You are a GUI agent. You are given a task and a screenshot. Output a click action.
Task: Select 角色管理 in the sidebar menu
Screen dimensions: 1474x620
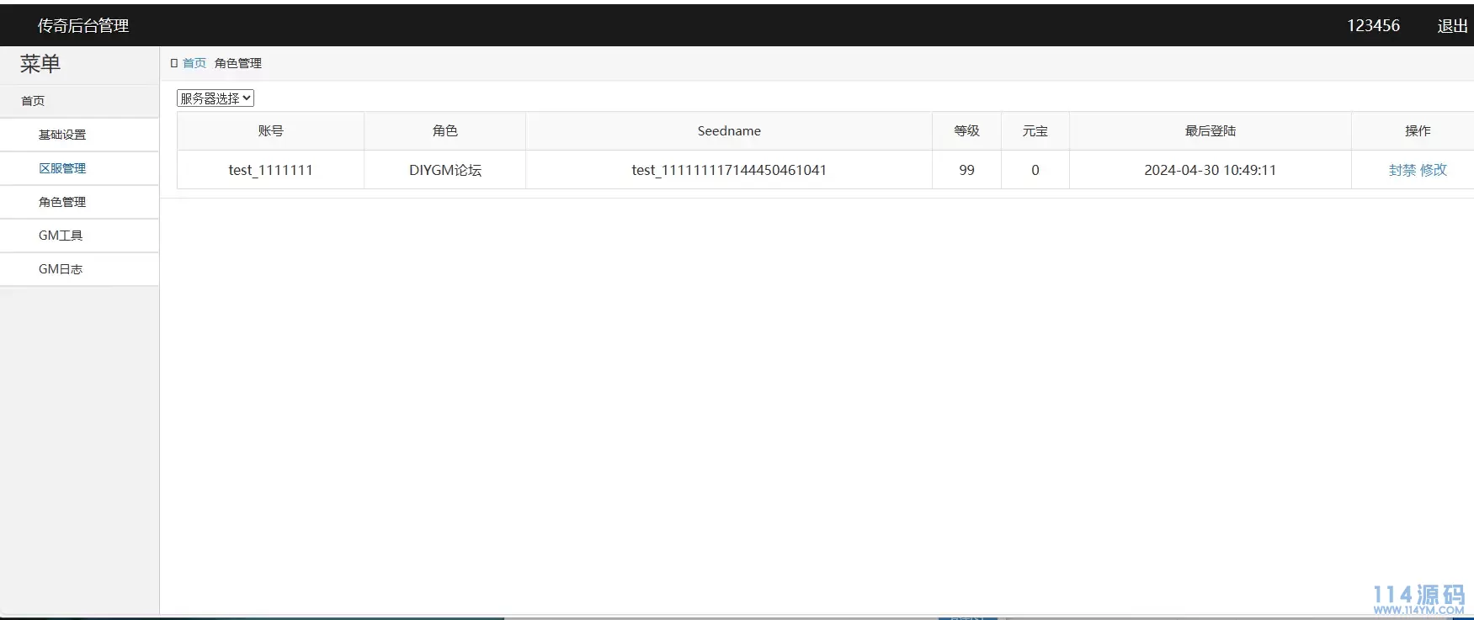coord(62,202)
